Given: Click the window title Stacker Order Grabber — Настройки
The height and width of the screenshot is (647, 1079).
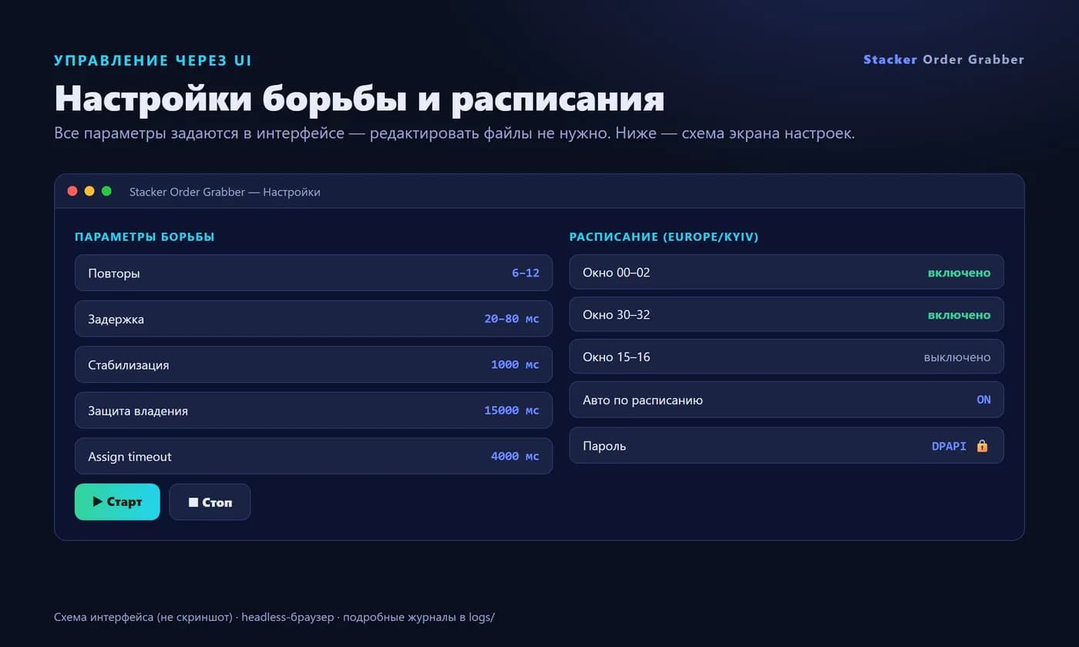Looking at the screenshot, I should coord(225,192).
